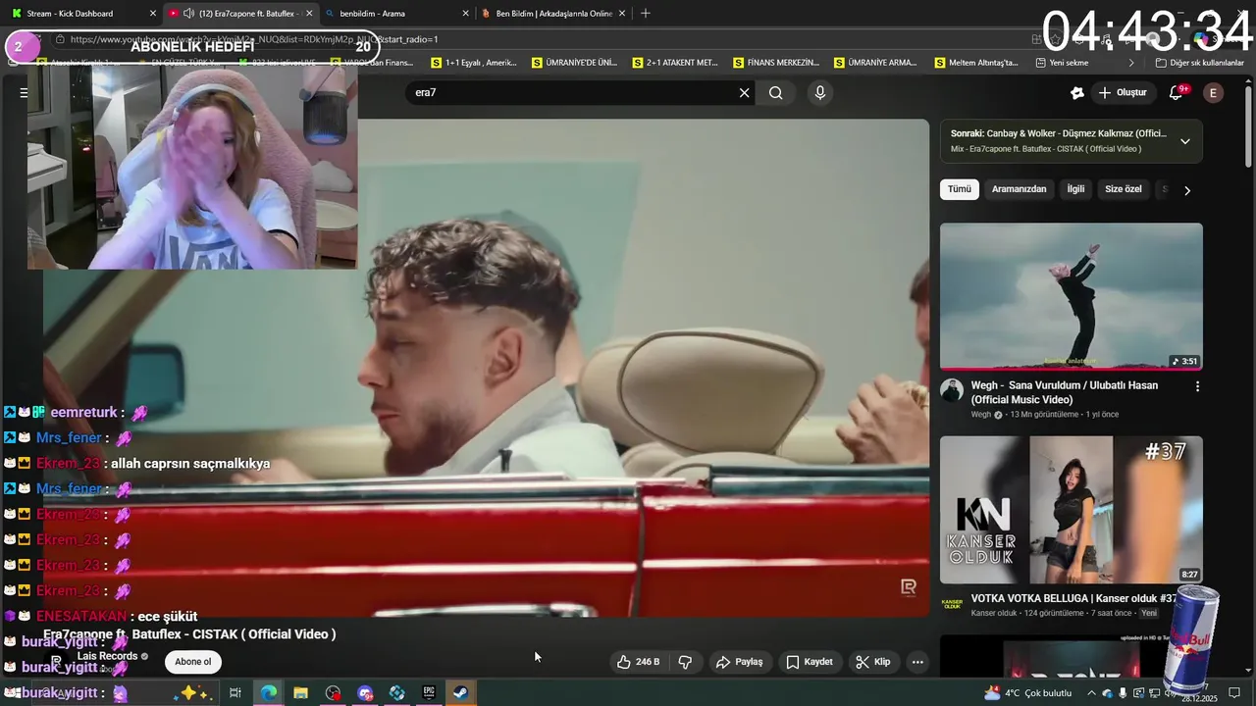This screenshot has width=1256, height=706.
Task: Open the Oluştur create menu
Action: point(1123,92)
